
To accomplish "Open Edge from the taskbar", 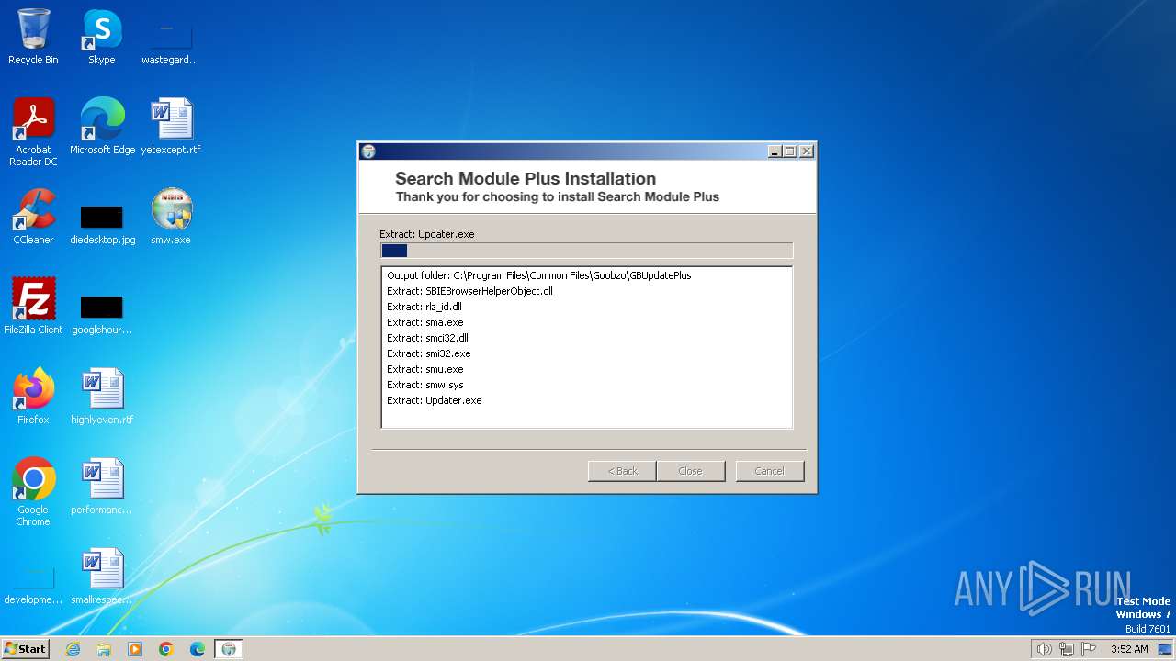I will [x=198, y=649].
